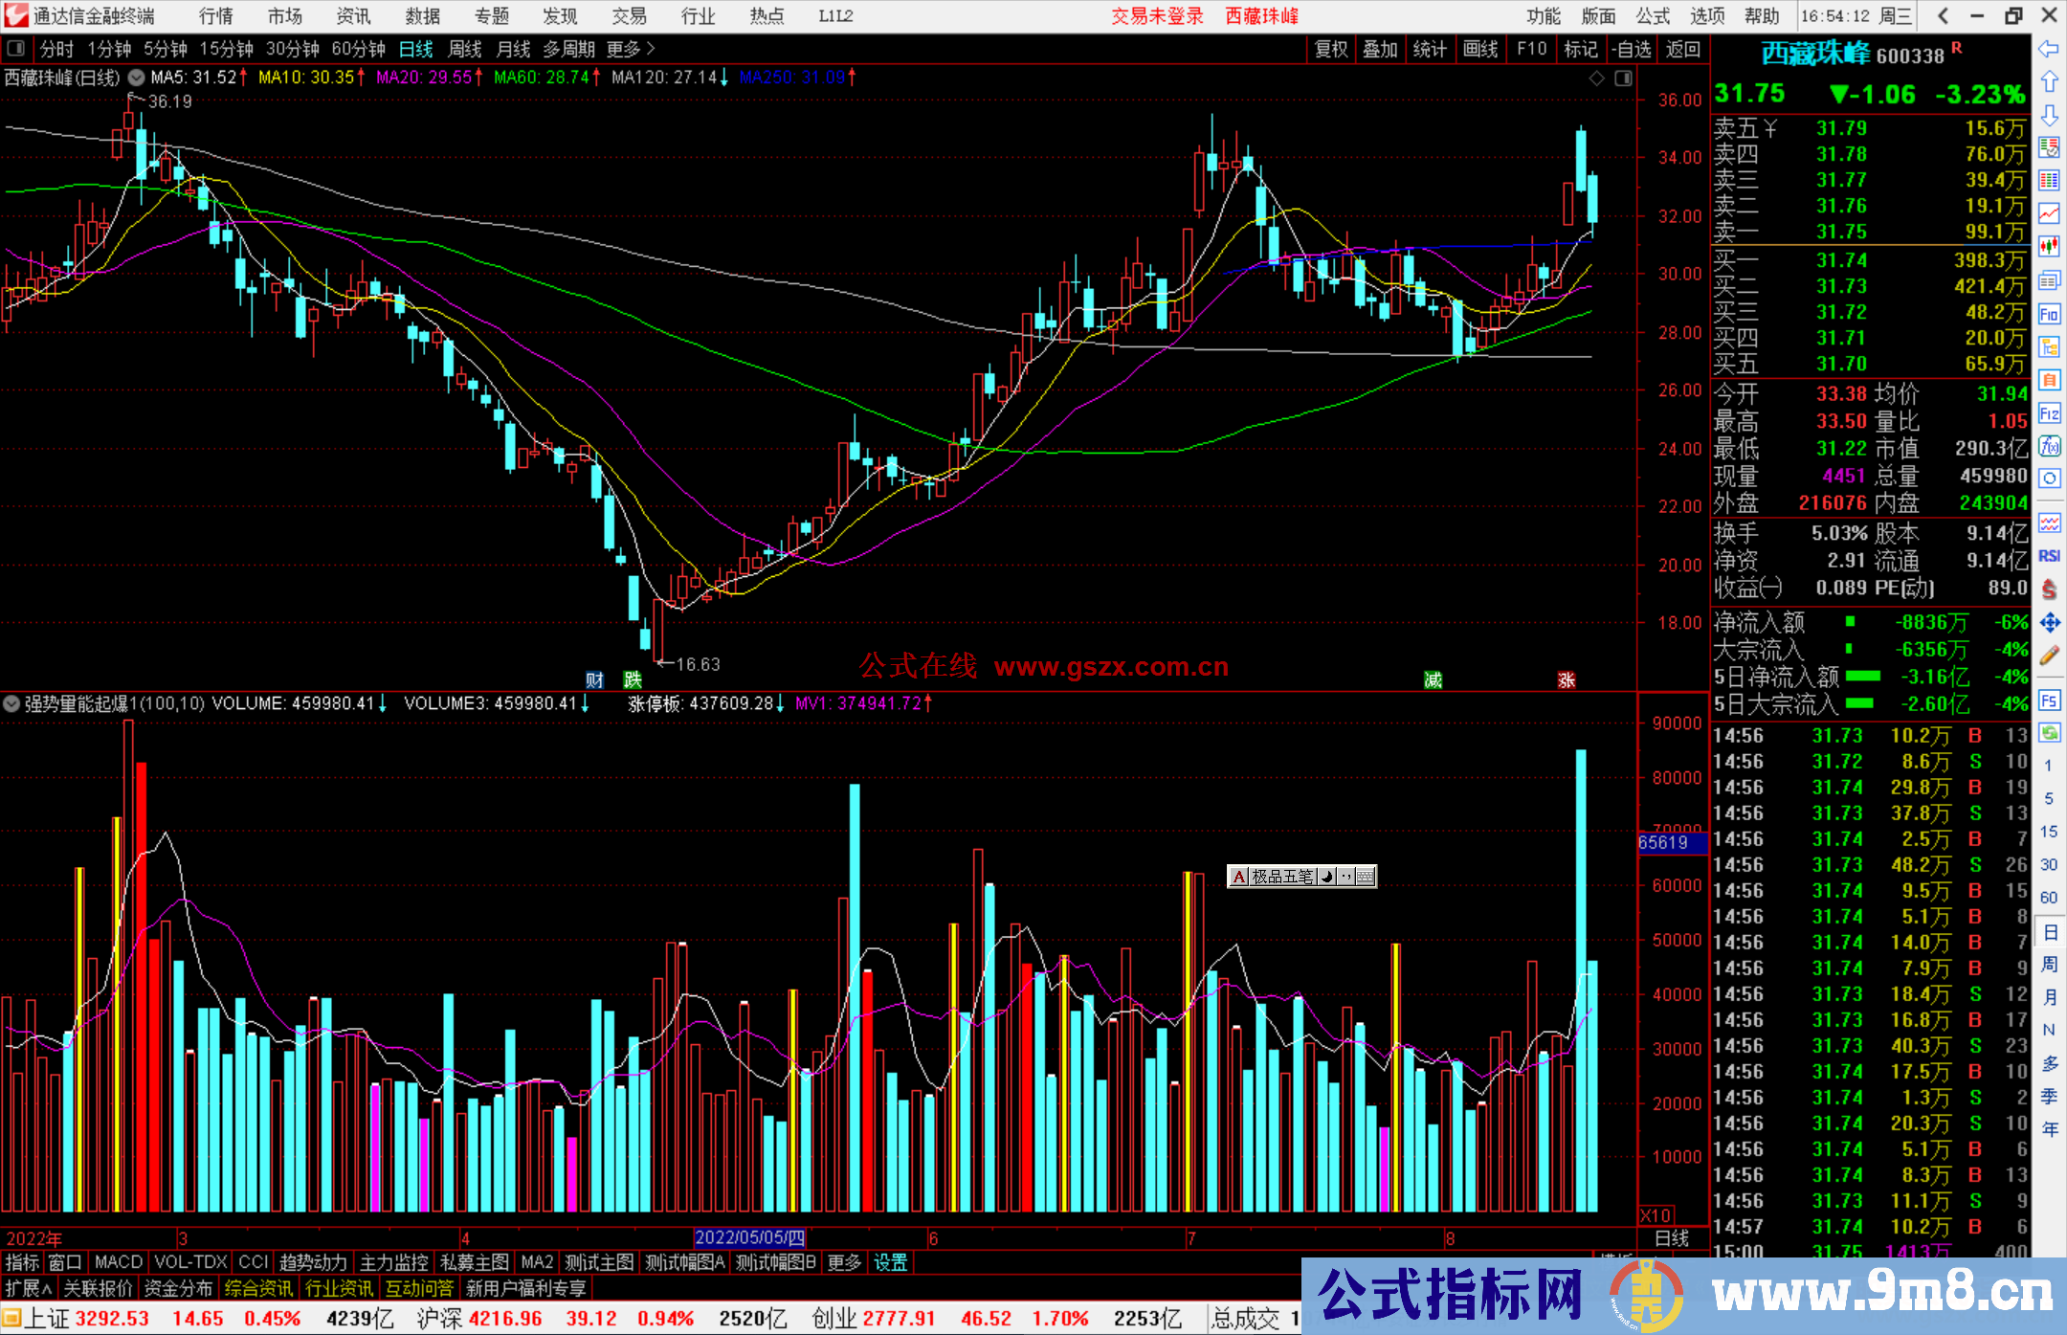This screenshot has height=1335, width=2067.
Task: Click the wavy lines indicator icon
Action: coord(2049,523)
